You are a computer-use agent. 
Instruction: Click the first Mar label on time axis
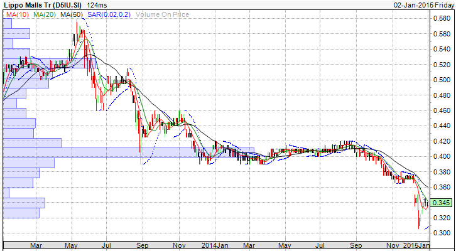(x=35, y=245)
